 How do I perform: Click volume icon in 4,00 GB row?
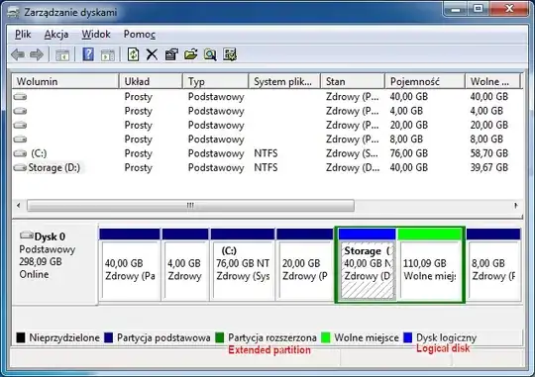point(20,111)
